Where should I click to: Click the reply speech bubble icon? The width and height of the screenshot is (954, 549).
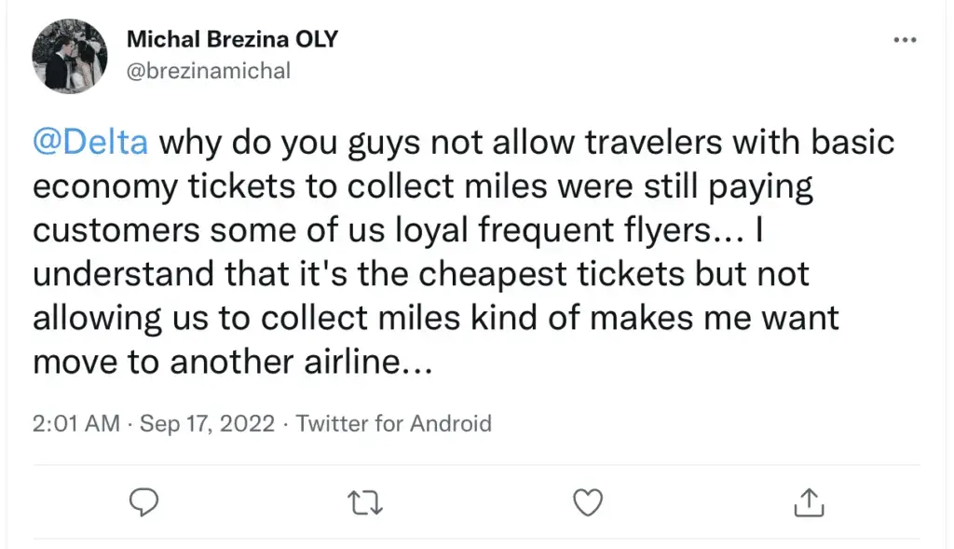[141, 502]
